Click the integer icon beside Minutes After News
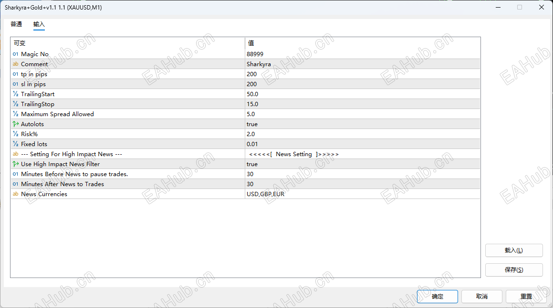553x308 pixels. click(x=16, y=184)
